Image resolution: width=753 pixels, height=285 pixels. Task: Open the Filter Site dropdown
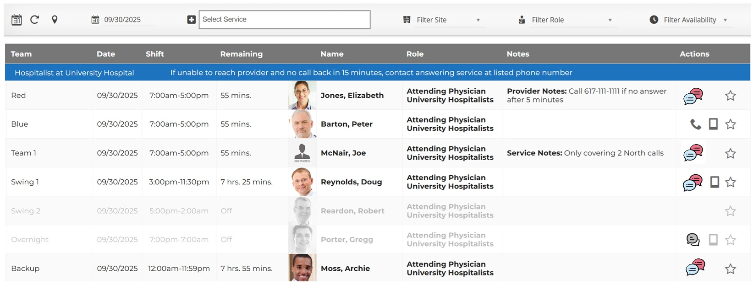pyautogui.click(x=448, y=20)
